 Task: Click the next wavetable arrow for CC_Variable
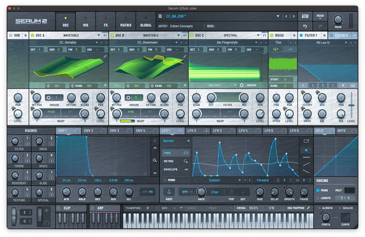[x=106, y=42]
